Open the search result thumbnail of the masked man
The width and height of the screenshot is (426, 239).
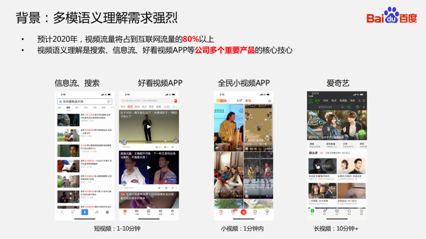tap(68, 197)
